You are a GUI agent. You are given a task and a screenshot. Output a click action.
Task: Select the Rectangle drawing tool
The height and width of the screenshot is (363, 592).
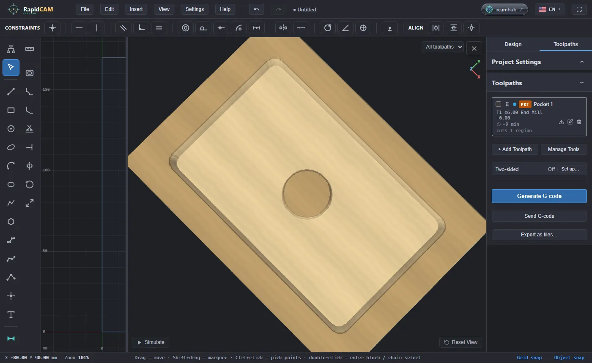11,110
